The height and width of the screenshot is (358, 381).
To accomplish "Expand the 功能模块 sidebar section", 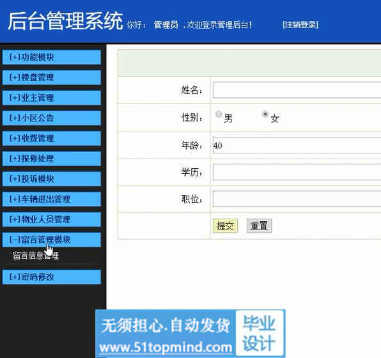I will pyautogui.click(x=52, y=58).
